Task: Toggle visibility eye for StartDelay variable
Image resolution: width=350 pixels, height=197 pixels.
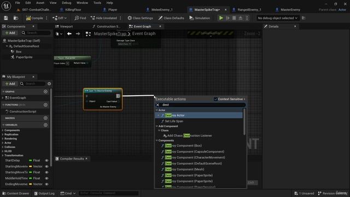Action: point(46,160)
